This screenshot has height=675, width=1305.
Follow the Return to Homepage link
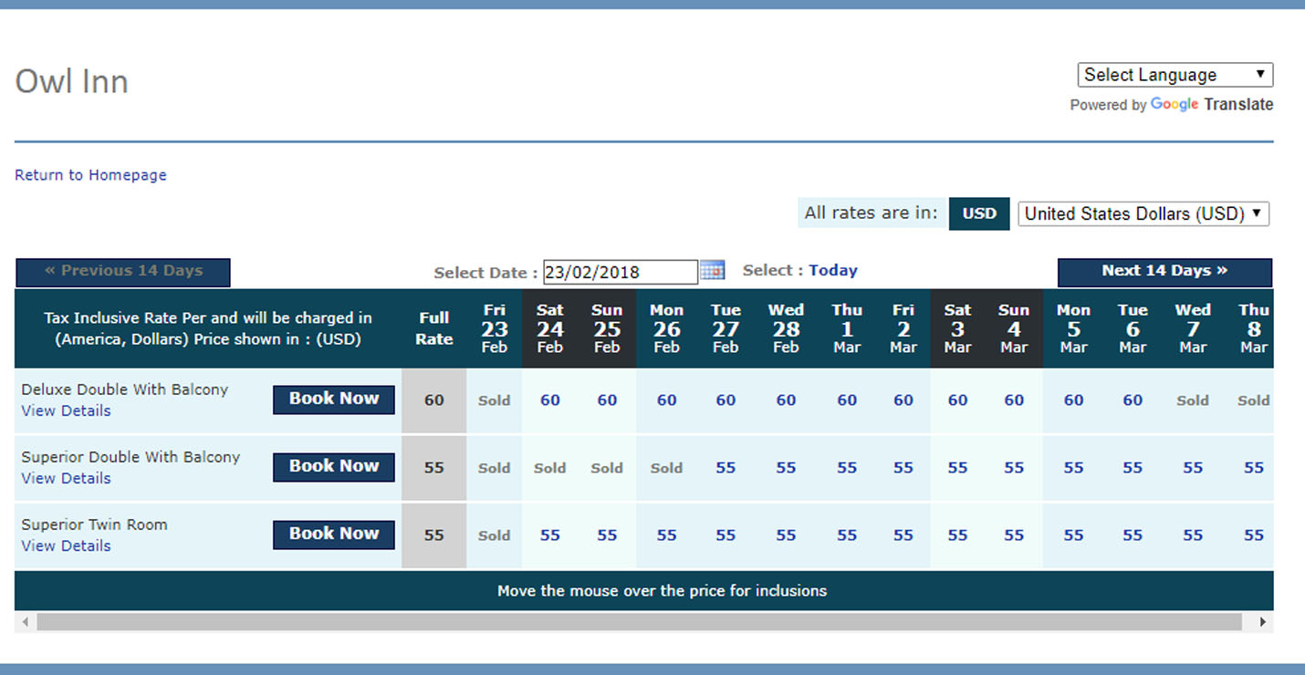pos(90,175)
